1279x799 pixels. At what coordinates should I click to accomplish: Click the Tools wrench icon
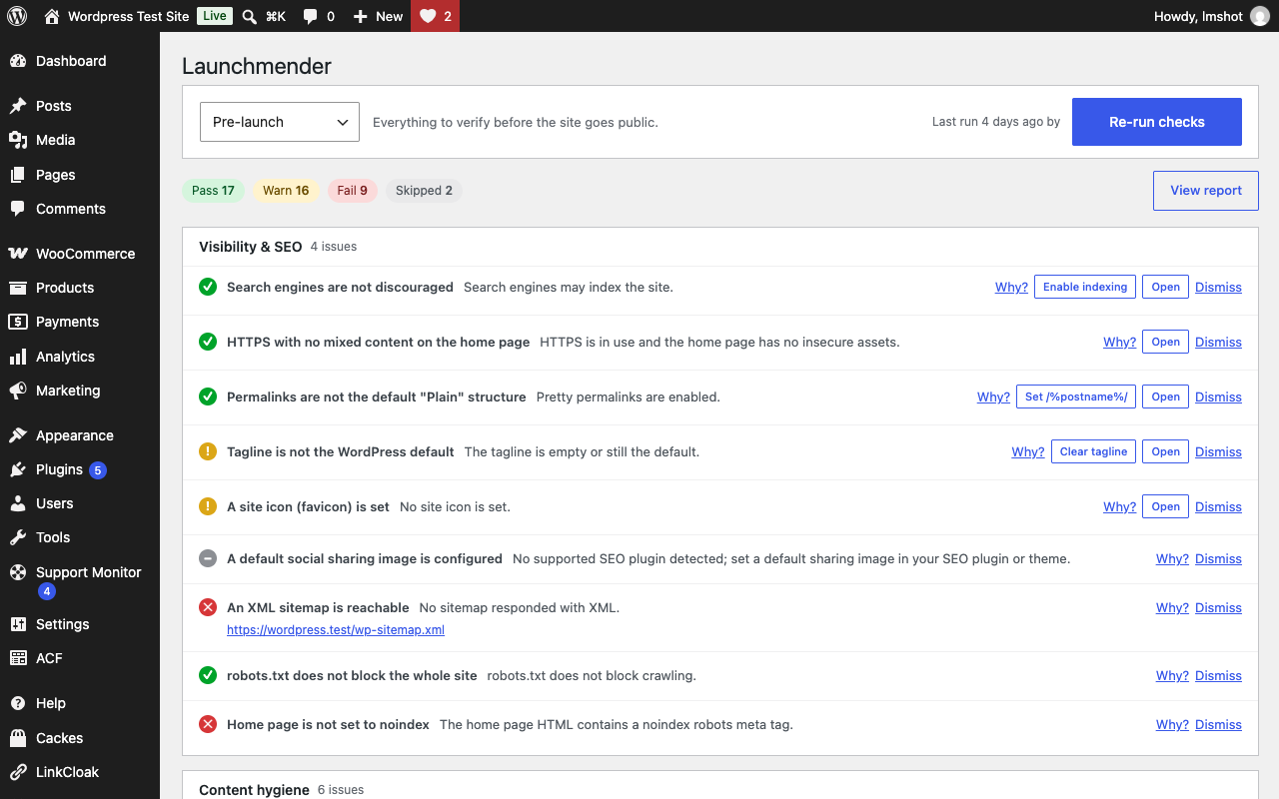click(x=18, y=537)
